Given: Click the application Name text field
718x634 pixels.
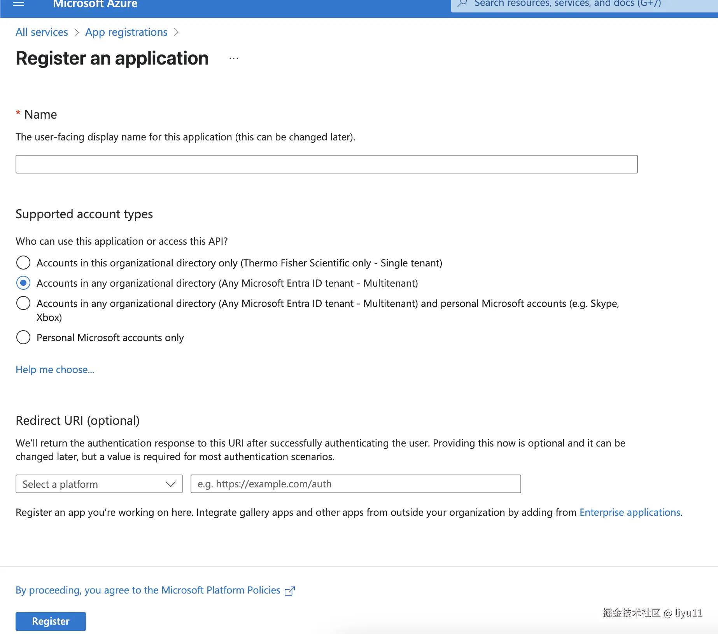Looking at the screenshot, I should pyautogui.click(x=326, y=164).
